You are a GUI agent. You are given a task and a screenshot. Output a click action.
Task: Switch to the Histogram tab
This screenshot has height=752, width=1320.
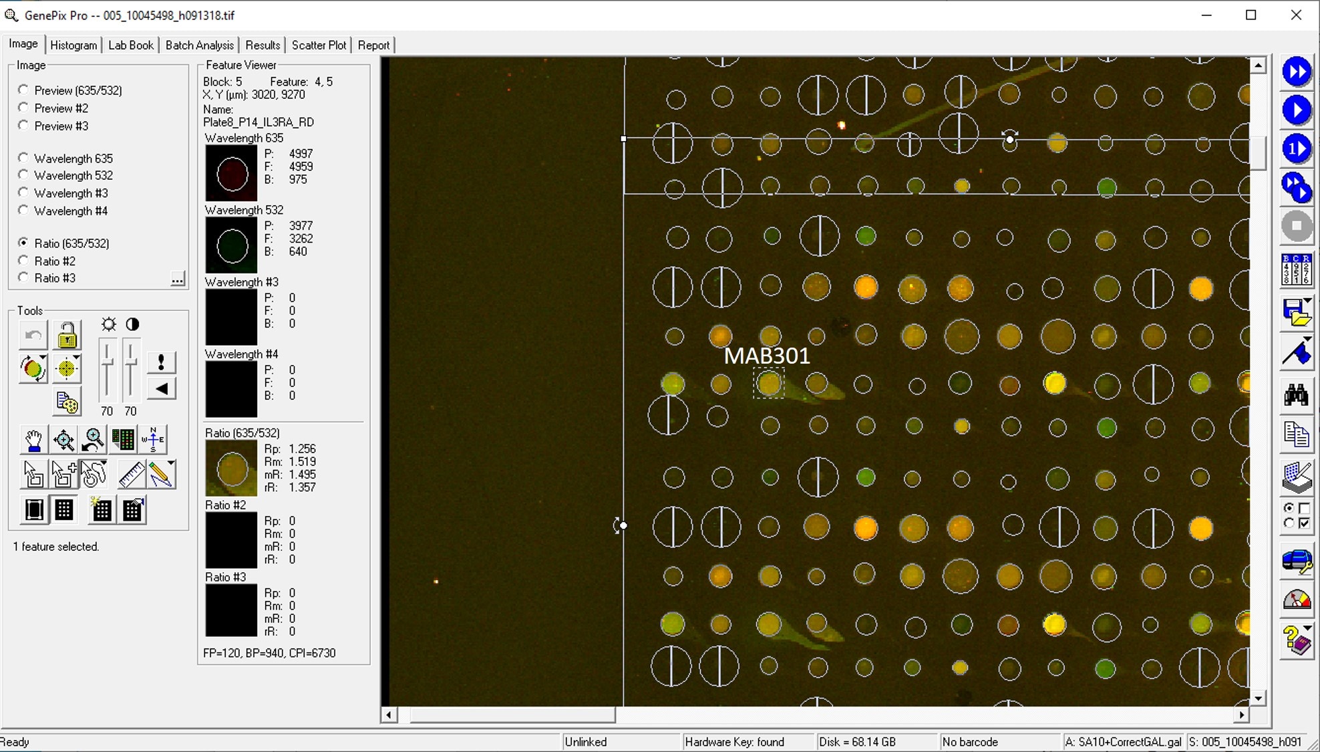pos(73,45)
